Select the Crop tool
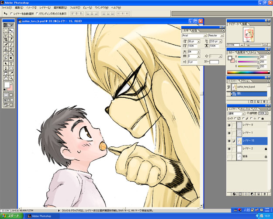The height and width of the screenshot is (219, 273). 6,39
